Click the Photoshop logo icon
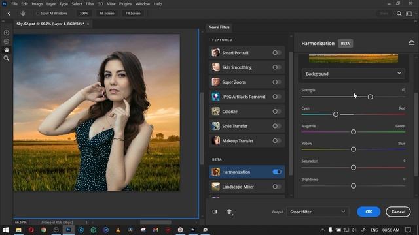Screen dimensions: 419x235 [5, 4]
